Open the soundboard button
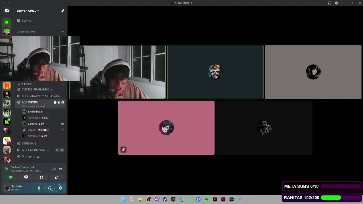This screenshot has width=363, height=204. pos(57,177)
